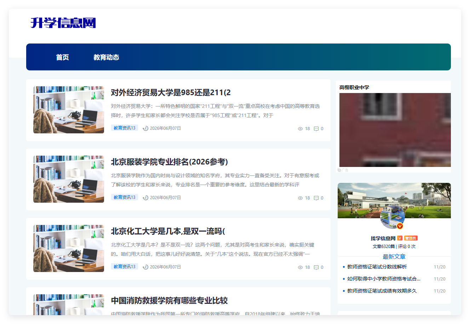The width and height of the screenshot is (470, 324).
Task: Click 教育资讯13 tag on 北京化工大学 article
Action: (125, 267)
